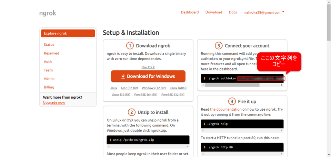331x157 pixels.
Task: Open the documentation link in Fire it up
Action: 225,110
